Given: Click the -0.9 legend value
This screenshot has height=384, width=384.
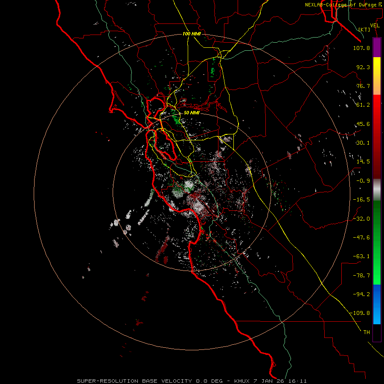Looking at the screenshot, I should [x=363, y=181].
